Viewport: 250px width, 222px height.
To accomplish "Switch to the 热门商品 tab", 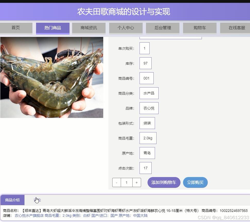I will click(x=52, y=28).
